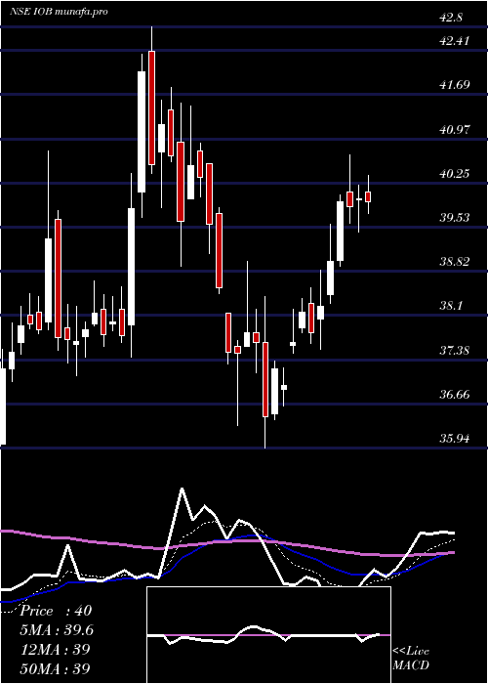This screenshot has height=684, width=488.
Task: Click the 40.25 price axis label
Action: coord(455,173)
